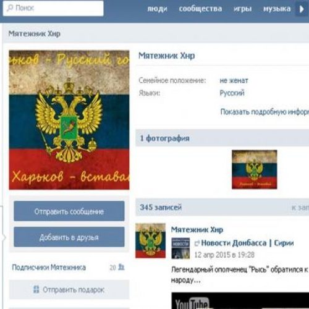This screenshot has height=309, width=309.
Task: Click Добавить в друзья button
Action: (69, 237)
